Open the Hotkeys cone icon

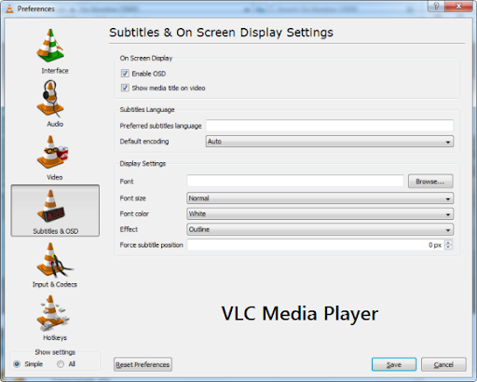tap(53, 313)
